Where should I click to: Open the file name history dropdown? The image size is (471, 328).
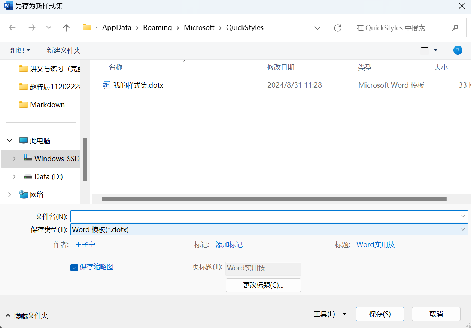tap(463, 216)
